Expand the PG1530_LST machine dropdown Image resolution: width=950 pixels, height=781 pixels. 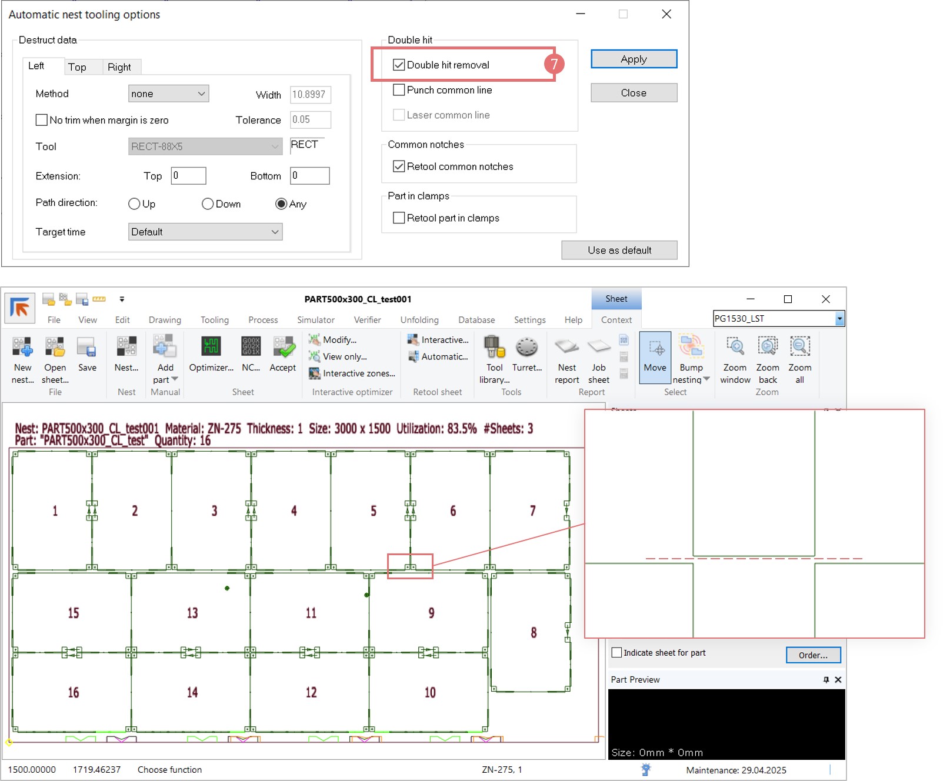point(839,319)
